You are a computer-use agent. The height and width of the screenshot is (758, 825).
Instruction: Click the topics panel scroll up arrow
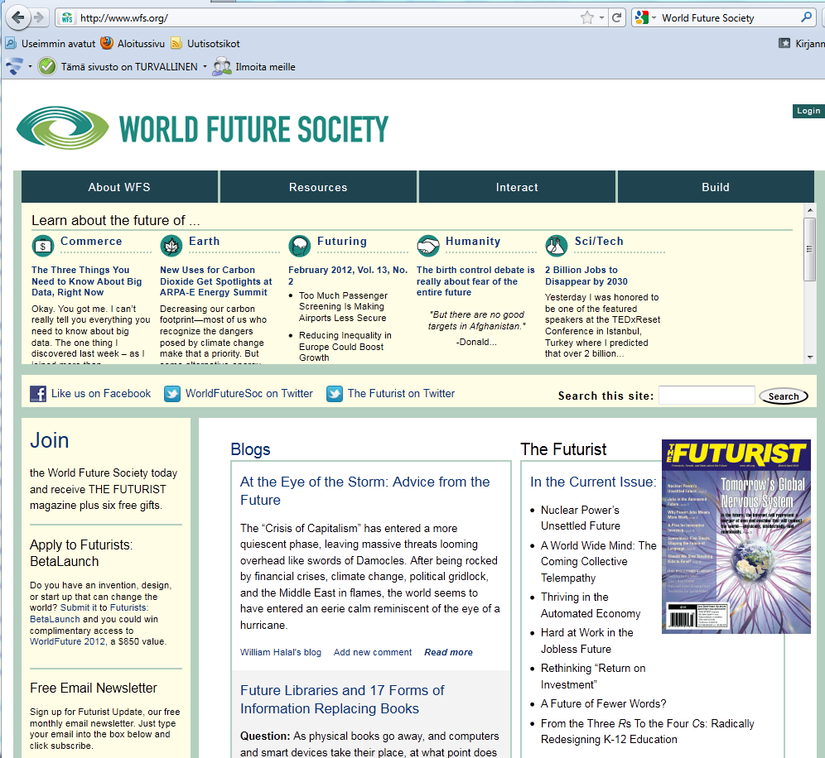click(x=810, y=209)
